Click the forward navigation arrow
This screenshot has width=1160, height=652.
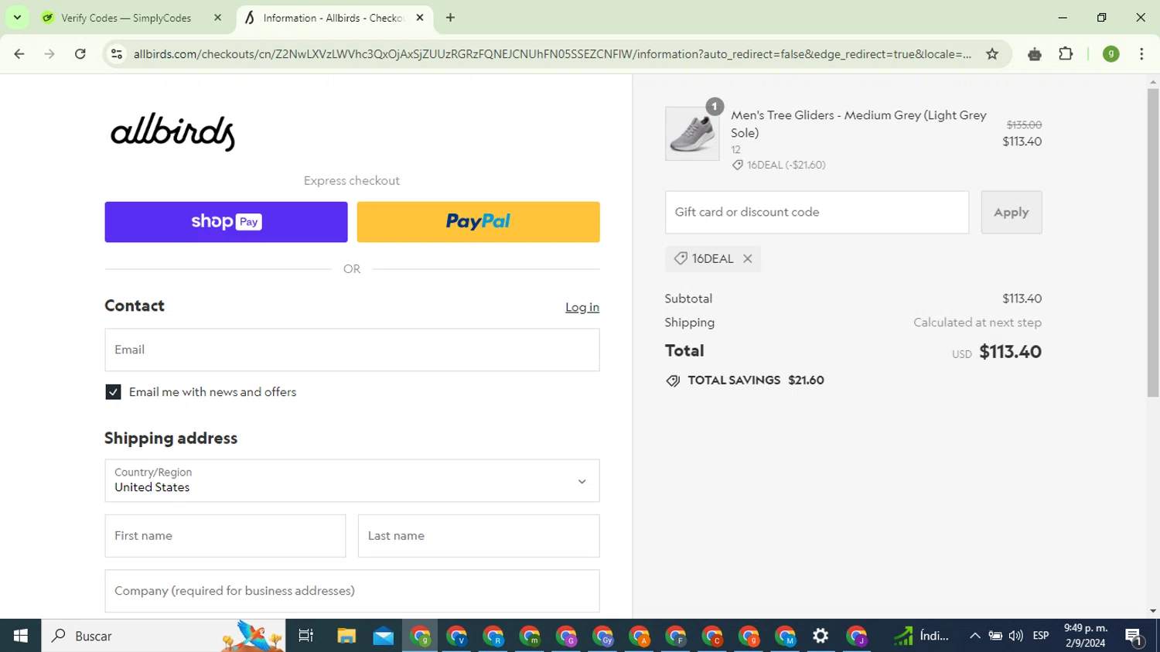pyautogui.click(x=49, y=54)
